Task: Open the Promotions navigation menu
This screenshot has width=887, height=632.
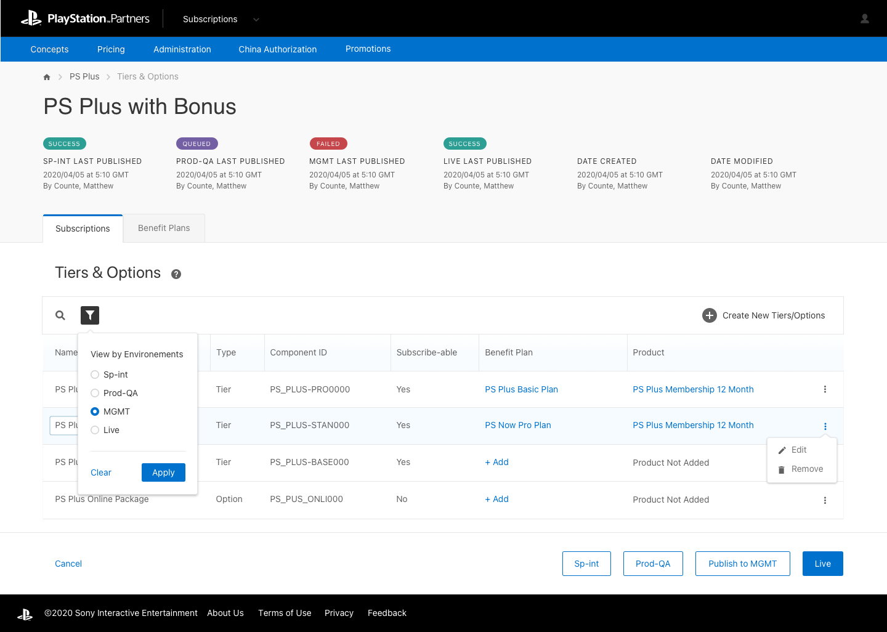Action: click(368, 49)
